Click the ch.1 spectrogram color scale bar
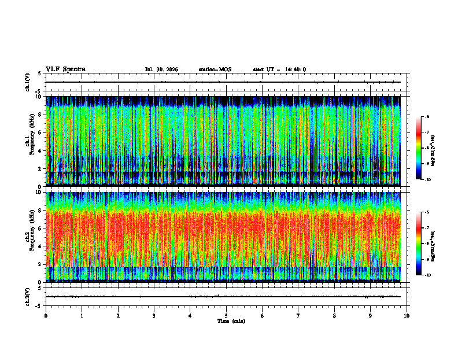The image size is (458, 354). pos(418,148)
